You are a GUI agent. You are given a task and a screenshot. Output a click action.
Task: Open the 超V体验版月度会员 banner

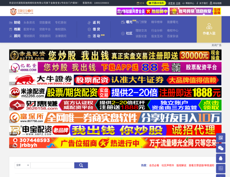click(142, 11)
